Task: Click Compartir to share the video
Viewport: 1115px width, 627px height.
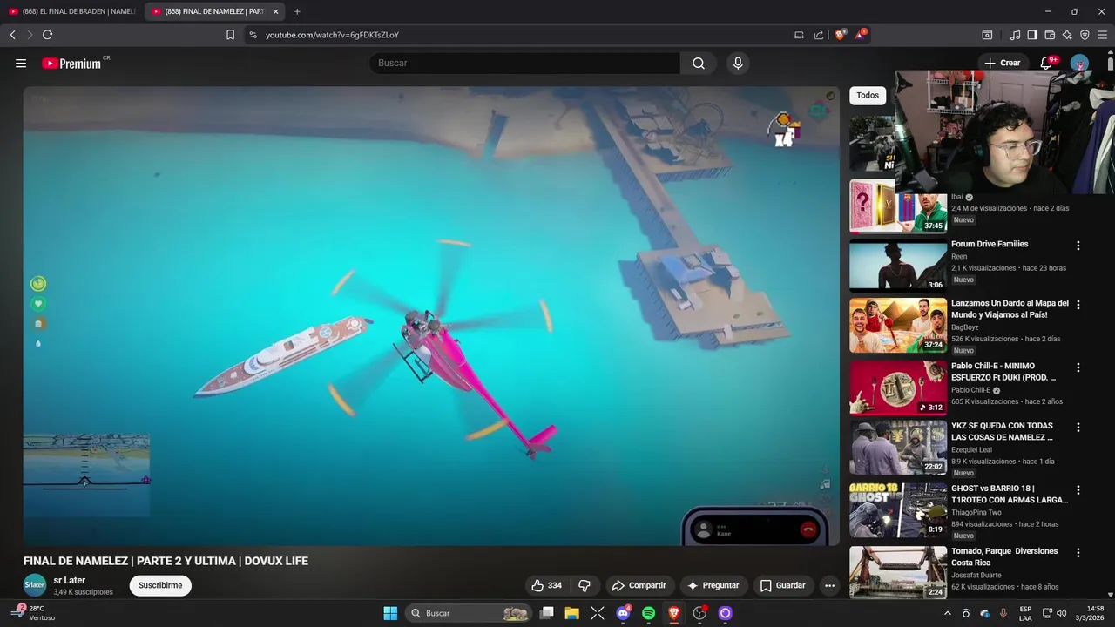Action: (639, 585)
